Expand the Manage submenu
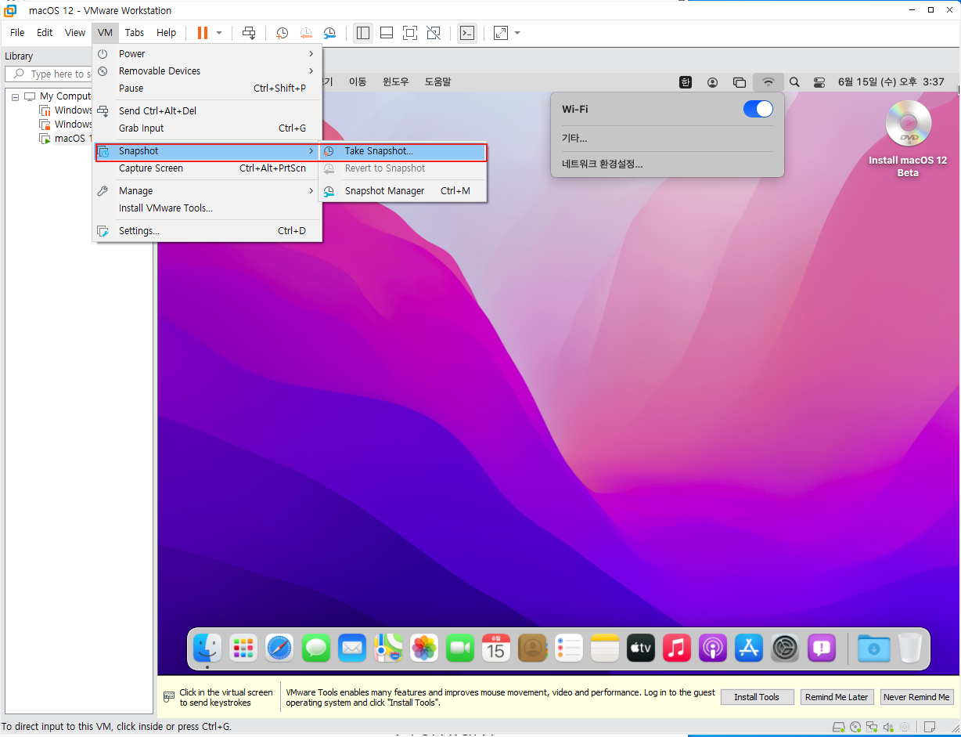This screenshot has width=961, height=737. click(207, 191)
